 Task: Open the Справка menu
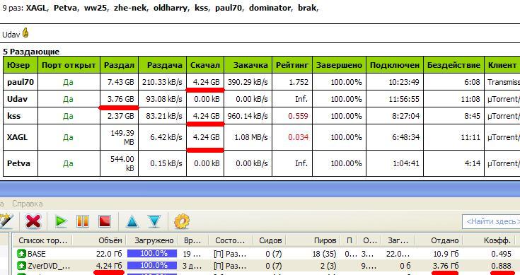(x=27, y=204)
